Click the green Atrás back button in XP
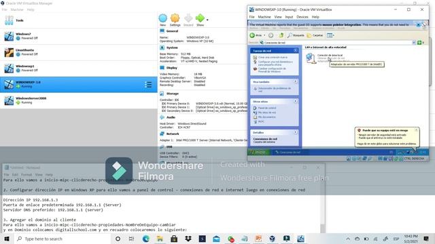Image resolution: width=435 pixels, height=244 pixels. click(256, 35)
